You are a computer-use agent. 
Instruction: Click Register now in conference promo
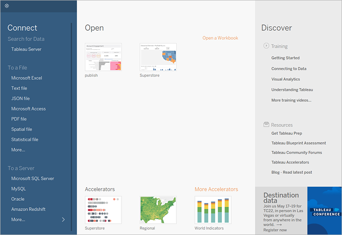(x=275, y=230)
